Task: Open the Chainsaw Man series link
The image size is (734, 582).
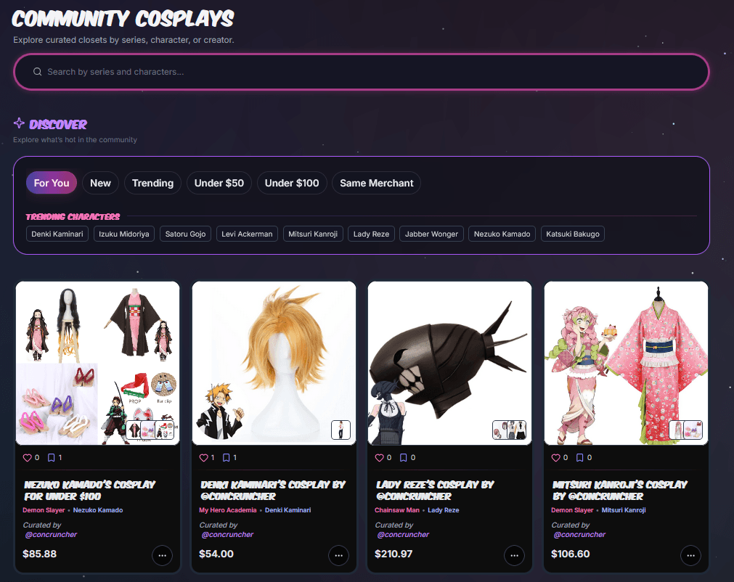Action: [x=397, y=510]
